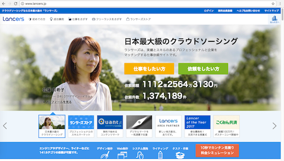Open 無料会員登録 registration link

225,11
